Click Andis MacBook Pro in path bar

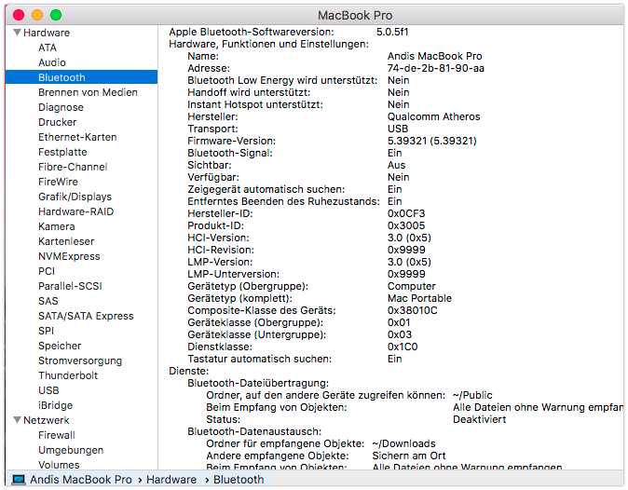pyautogui.click(x=81, y=479)
